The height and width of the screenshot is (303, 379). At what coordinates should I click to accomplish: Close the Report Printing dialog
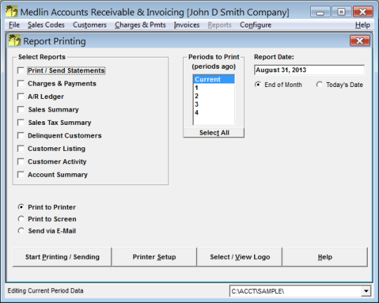click(x=359, y=41)
